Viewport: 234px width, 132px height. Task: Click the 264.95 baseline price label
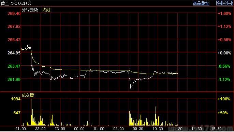(14, 53)
